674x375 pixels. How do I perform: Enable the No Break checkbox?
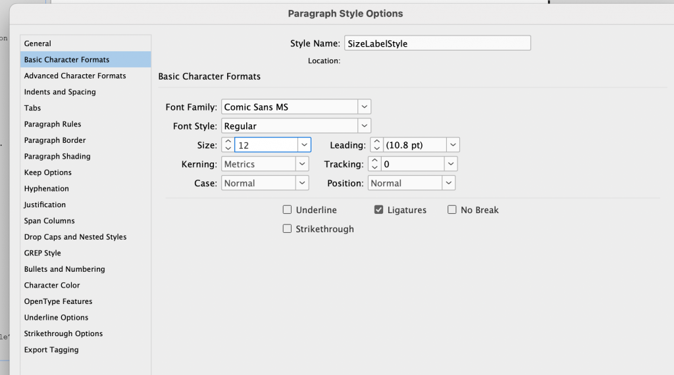click(452, 210)
